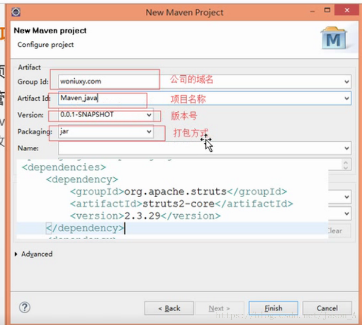Open the help question mark icon
The width and height of the screenshot is (362, 325).
point(24,307)
